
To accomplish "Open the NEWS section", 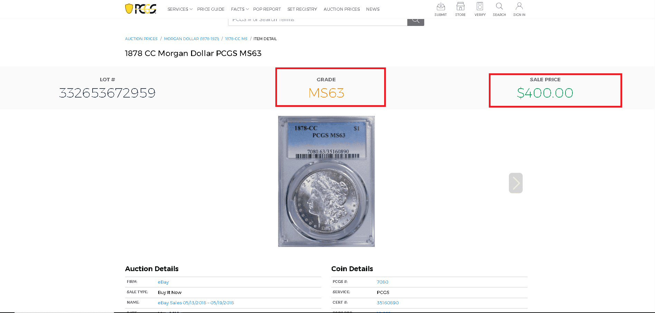I will pos(373,9).
